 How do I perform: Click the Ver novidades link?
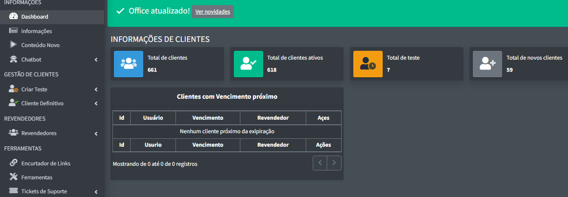pyautogui.click(x=212, y=12)
